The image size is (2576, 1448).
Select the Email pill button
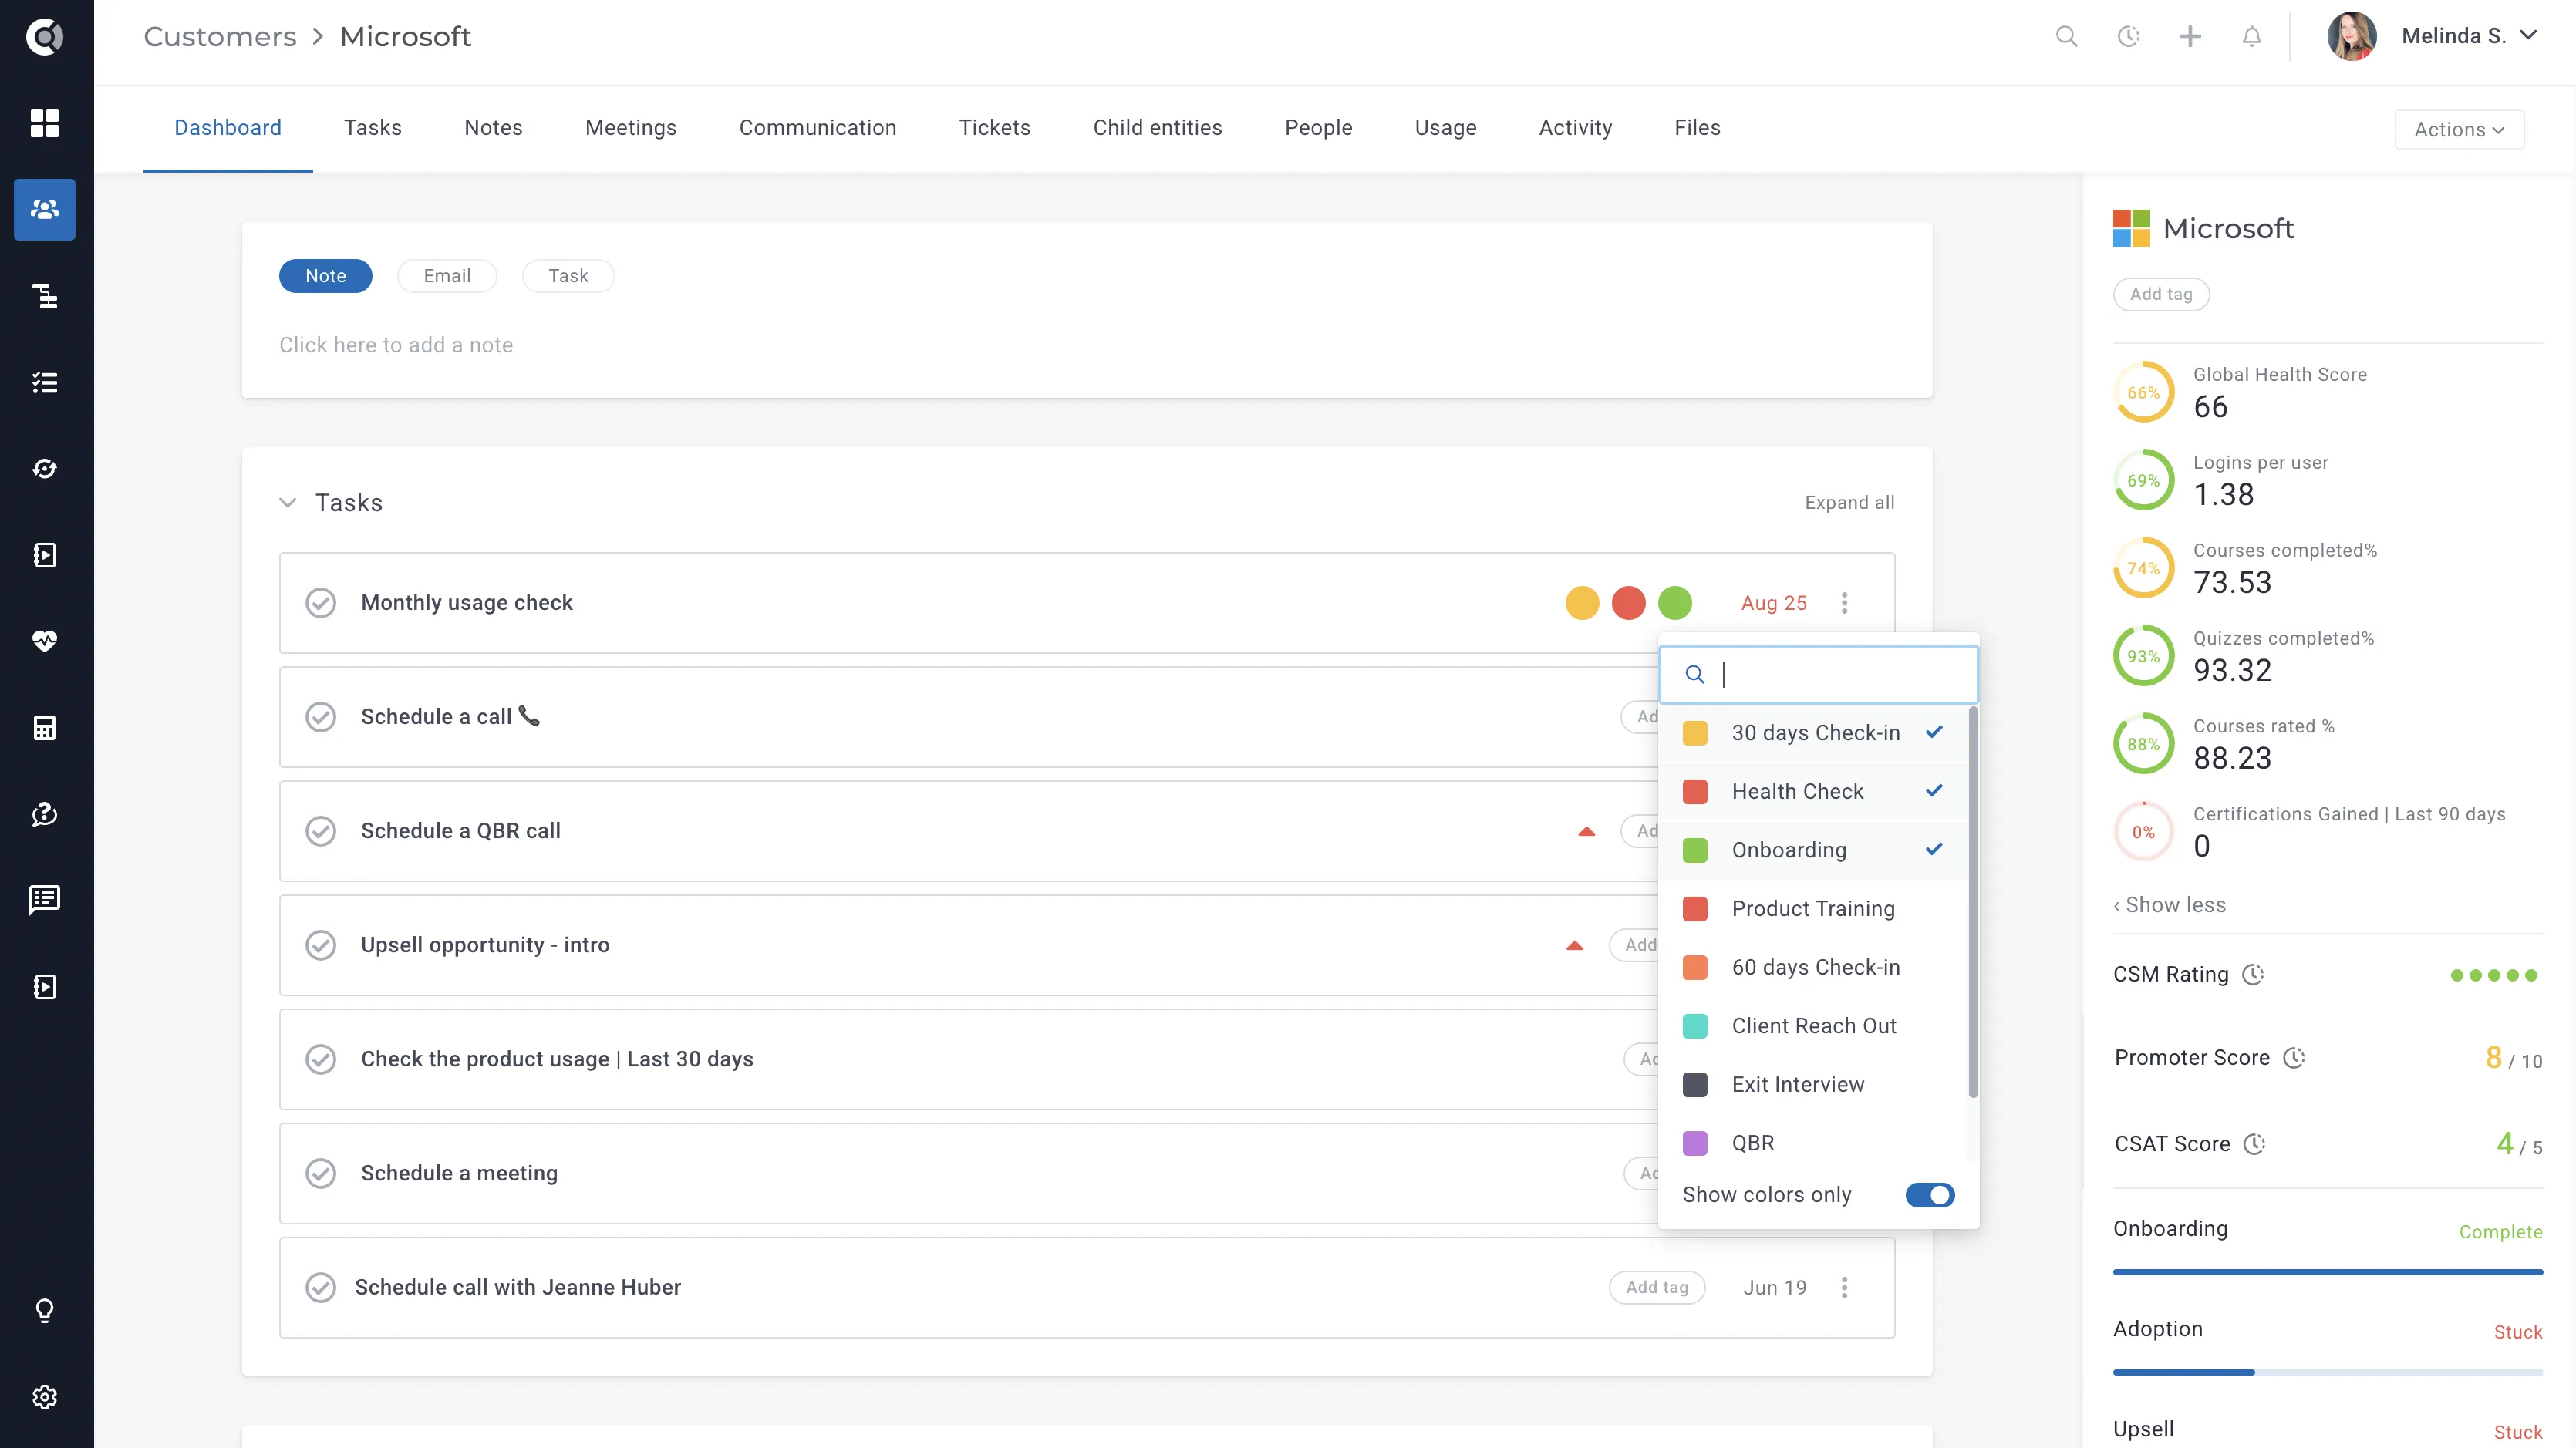click(446, 276)
